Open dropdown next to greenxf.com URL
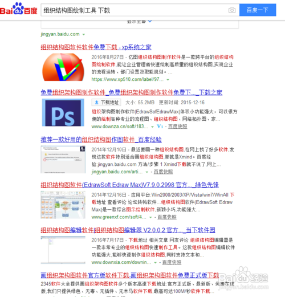 (150, 217)
